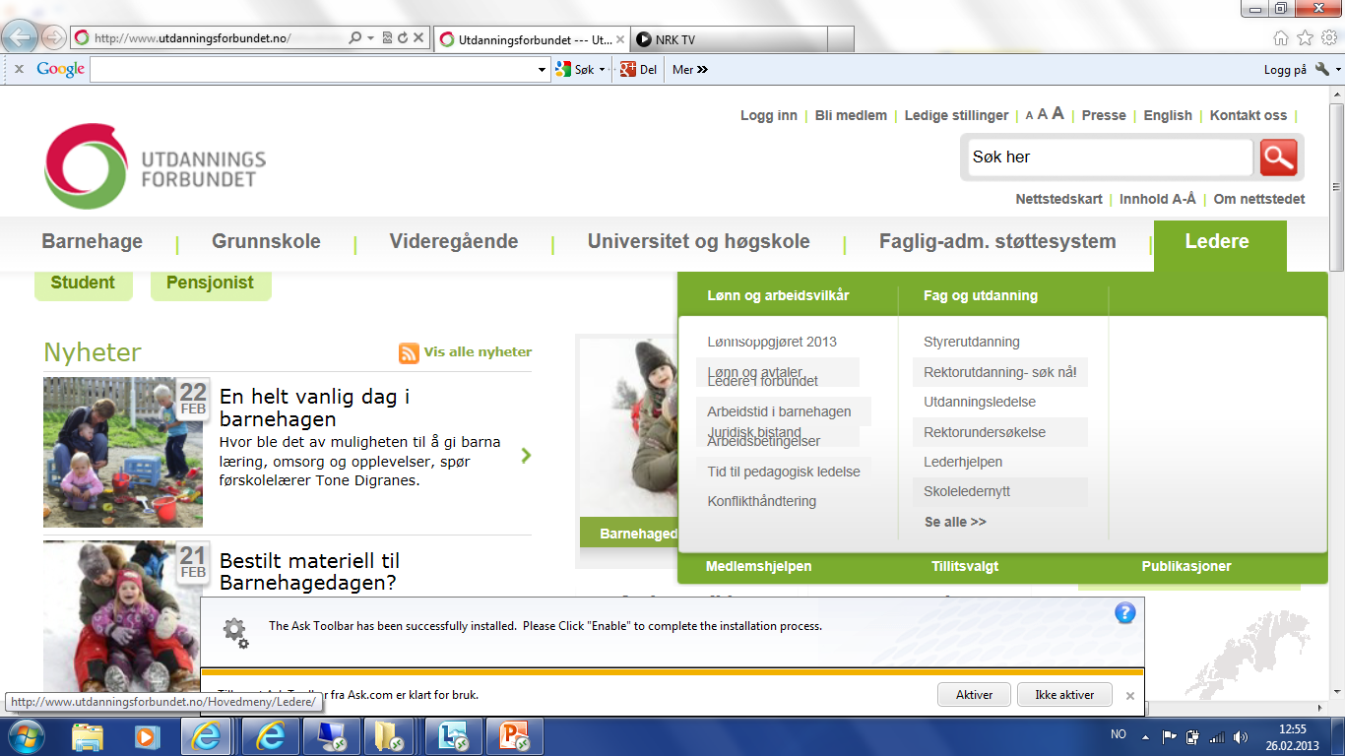Click the sandbox news thumbnail image
Viewport: 1345px width, 756px height.
pos(123,452)
